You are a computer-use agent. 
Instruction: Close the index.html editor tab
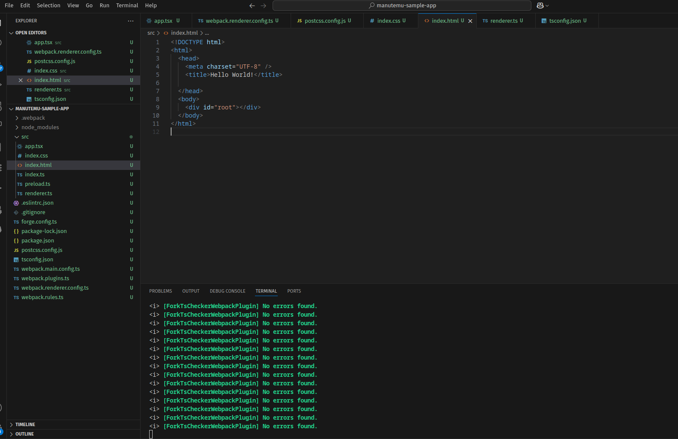pyautogui.click(x=470, y=21)
